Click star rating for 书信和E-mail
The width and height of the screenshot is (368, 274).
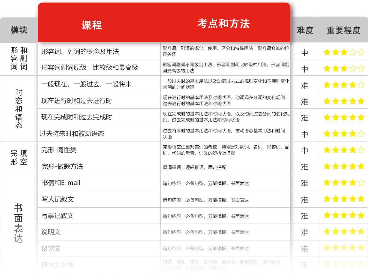(344, 182)
